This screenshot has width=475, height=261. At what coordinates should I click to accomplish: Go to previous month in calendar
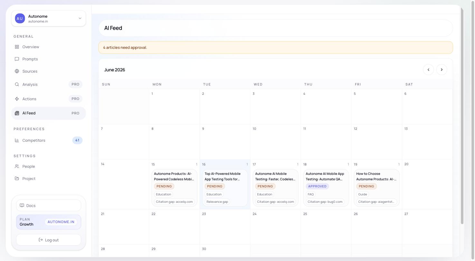coord(428,70)
